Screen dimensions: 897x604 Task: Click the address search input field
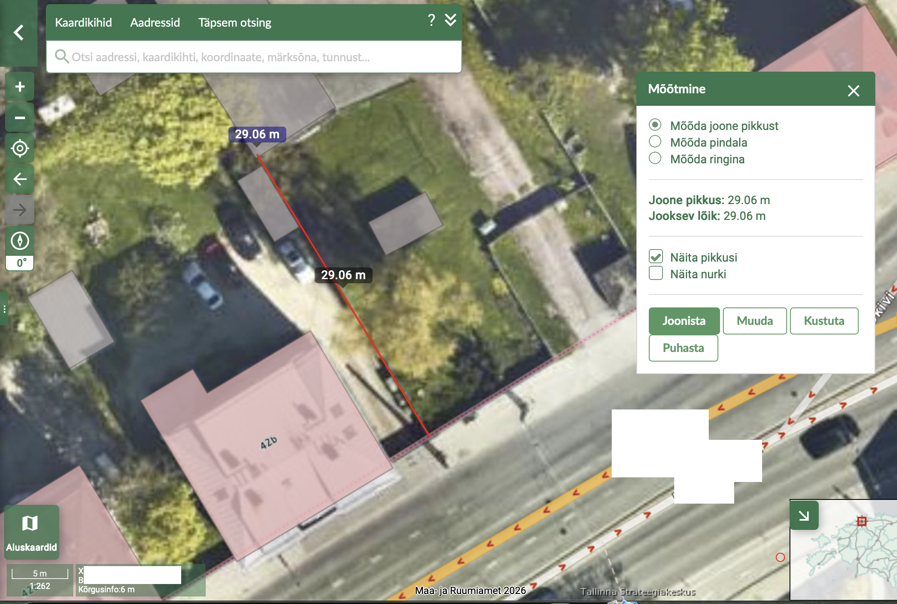click(x=258, y=57)
